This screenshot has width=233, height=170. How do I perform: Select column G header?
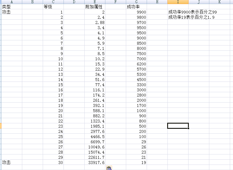[x=136, y=2]
